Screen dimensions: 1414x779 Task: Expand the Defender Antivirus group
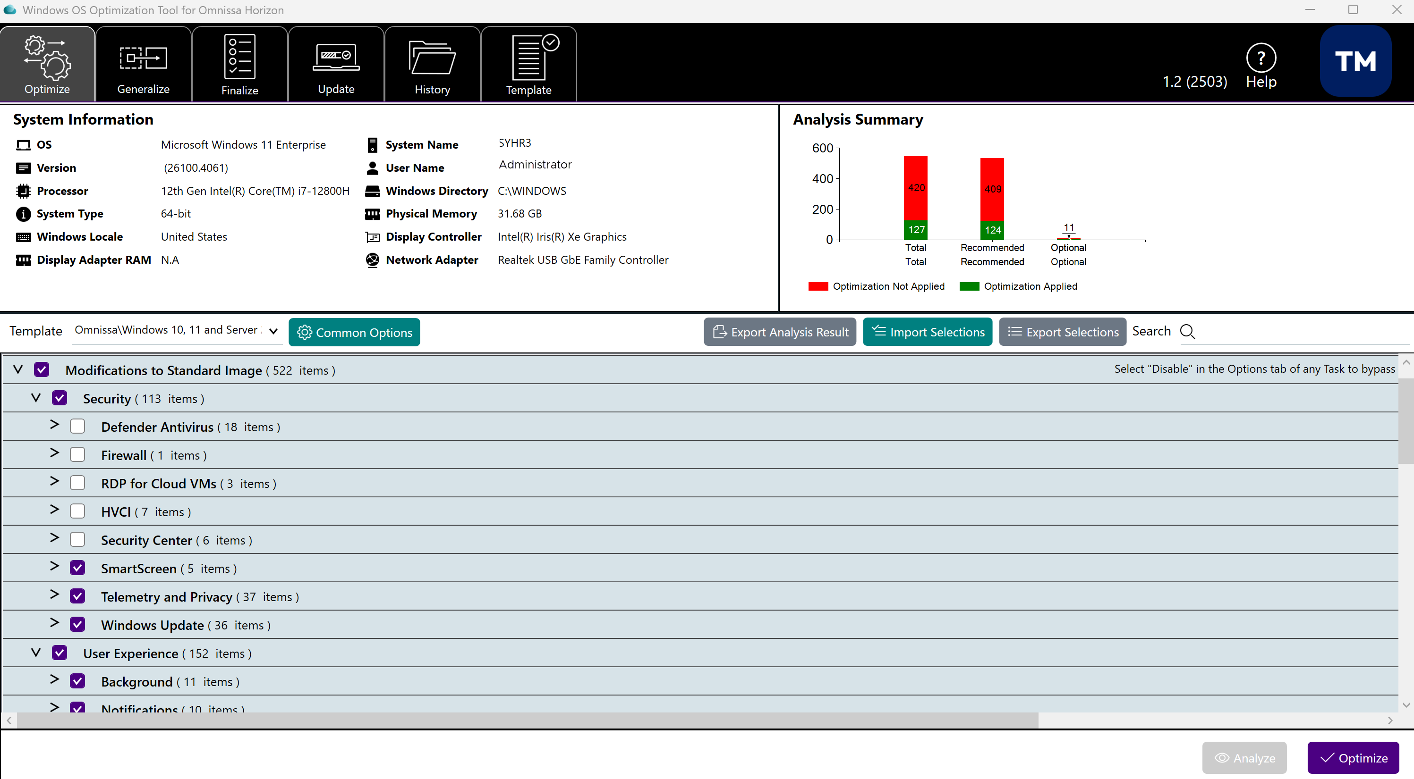[54, 425]
